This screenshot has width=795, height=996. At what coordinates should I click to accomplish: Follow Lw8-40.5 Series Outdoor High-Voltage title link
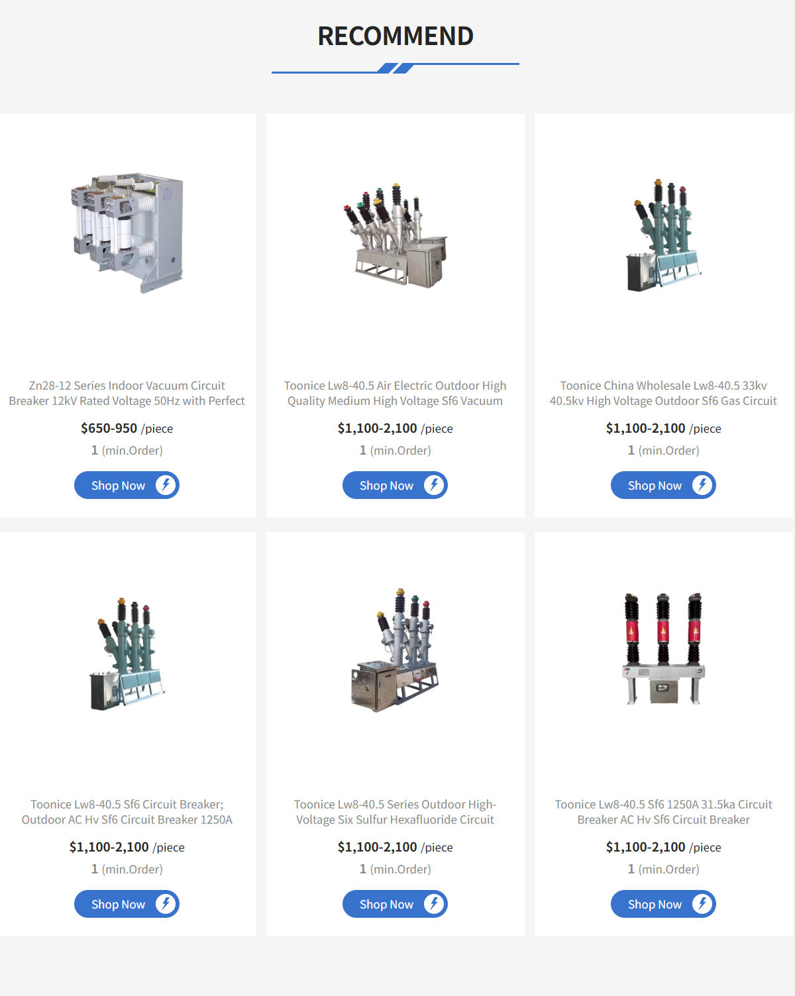(396, 812)
